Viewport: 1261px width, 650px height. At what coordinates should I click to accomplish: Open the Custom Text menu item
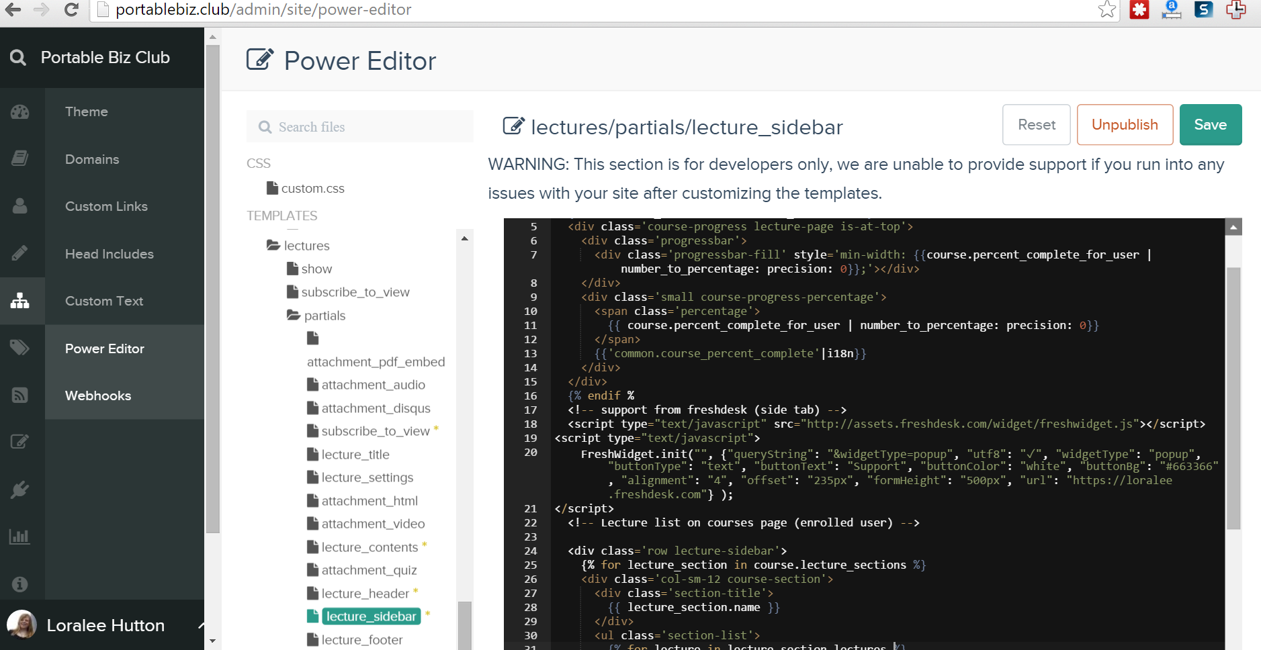click(104, 301)
